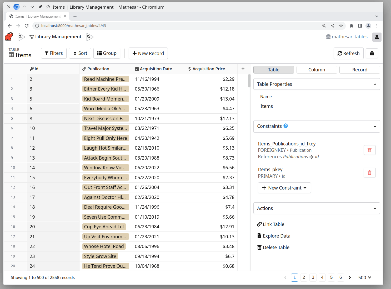Click the table vertical scrollbar
The width and height of the screenshot is (391, 289).
point(249,81)
